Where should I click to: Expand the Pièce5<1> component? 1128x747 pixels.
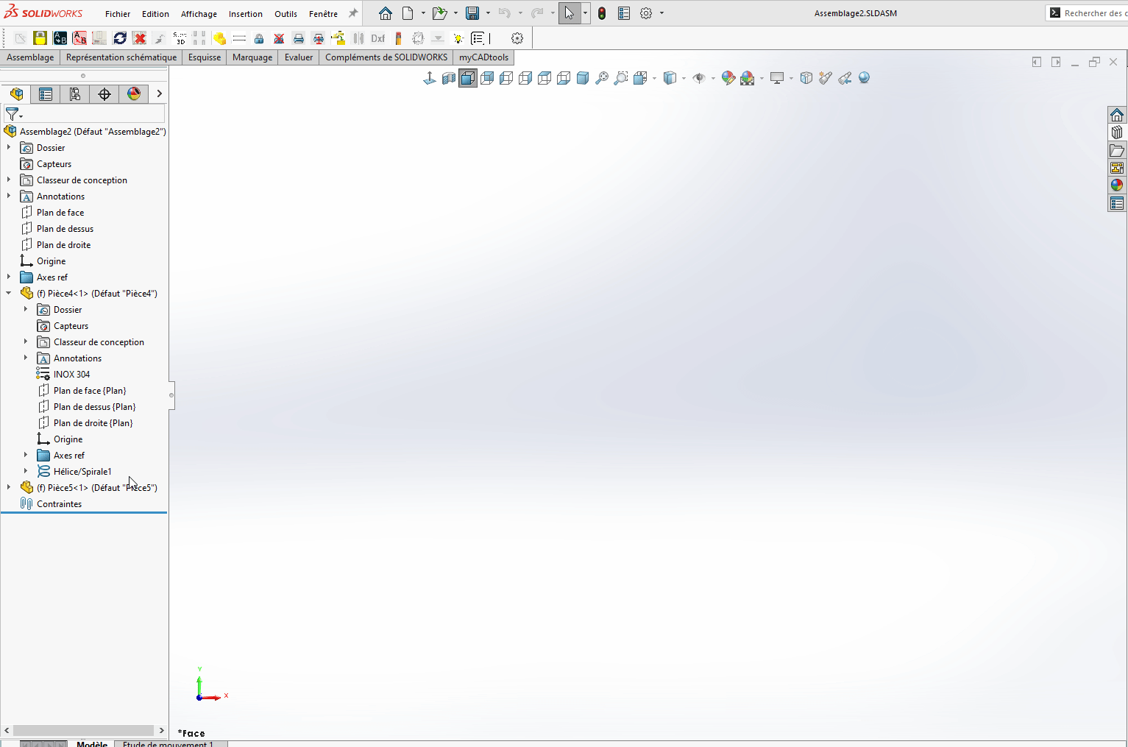pos(9,487)
